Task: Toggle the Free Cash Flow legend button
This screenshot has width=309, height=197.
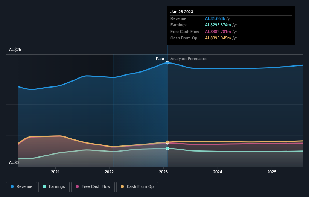Action: pyautogui.click(x=93, y=187)
